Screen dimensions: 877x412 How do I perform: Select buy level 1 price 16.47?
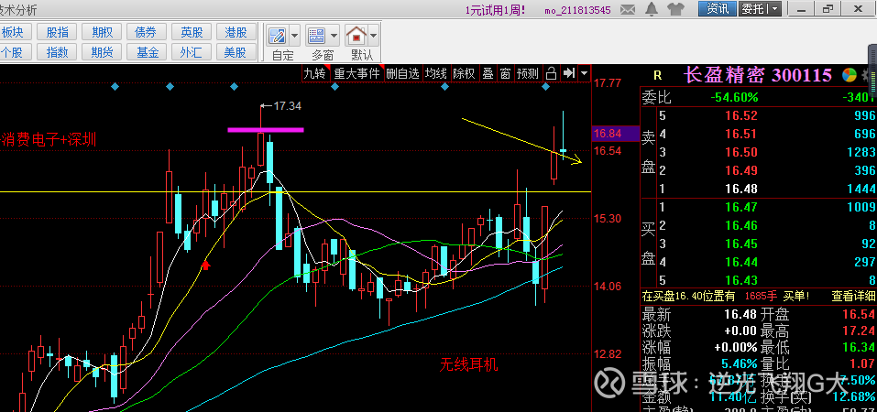pyautogui.click(x=741, y=208)
